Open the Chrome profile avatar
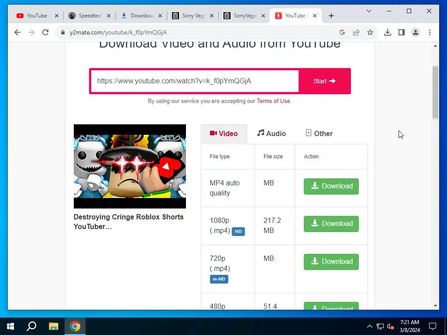The height and width of the screenshot is (335, 447). pyautogui.click(x=416, y=32)
